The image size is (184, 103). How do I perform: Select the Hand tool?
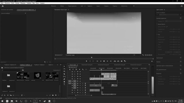click(x=64, y=82)
